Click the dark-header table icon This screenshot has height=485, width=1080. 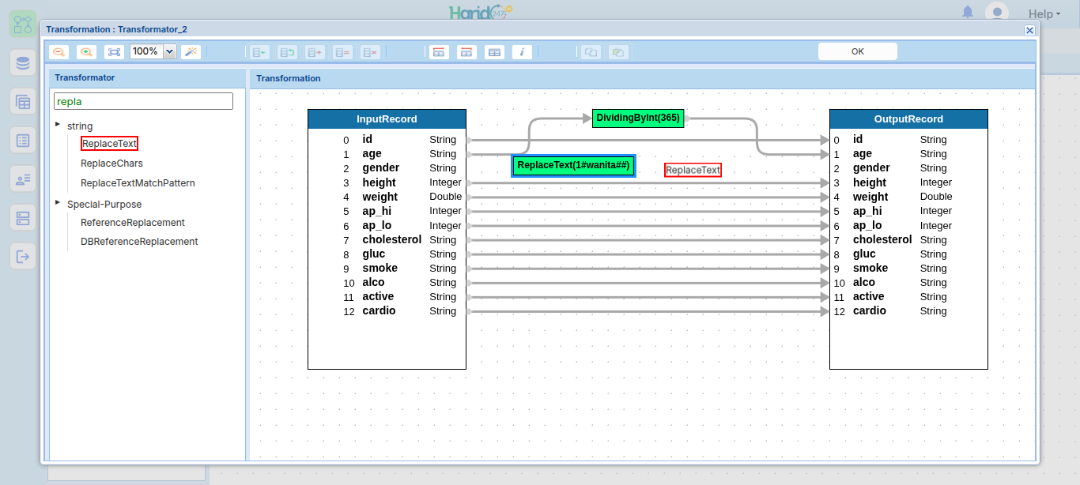[x=494, y=52]
